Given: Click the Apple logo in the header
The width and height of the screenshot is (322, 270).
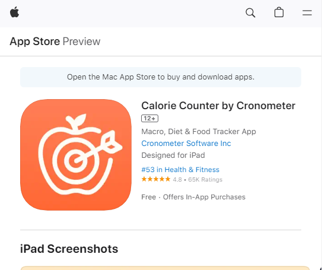Looking at the screenshot, I should tap(15, 12).
